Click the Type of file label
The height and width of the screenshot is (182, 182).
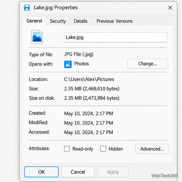click(x=41, y=55)
